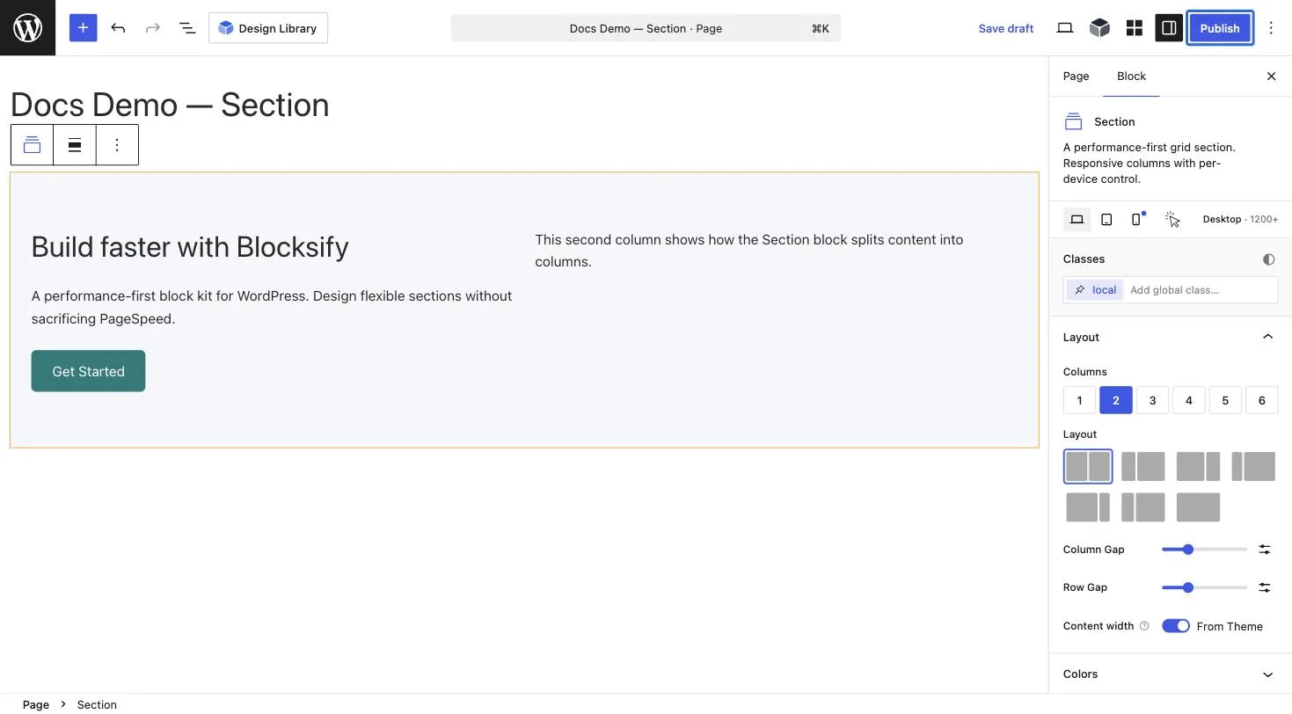Toggle the settings sidebar panel
The width and height of the screenshot is (1292, 714).
(1169, 28)
